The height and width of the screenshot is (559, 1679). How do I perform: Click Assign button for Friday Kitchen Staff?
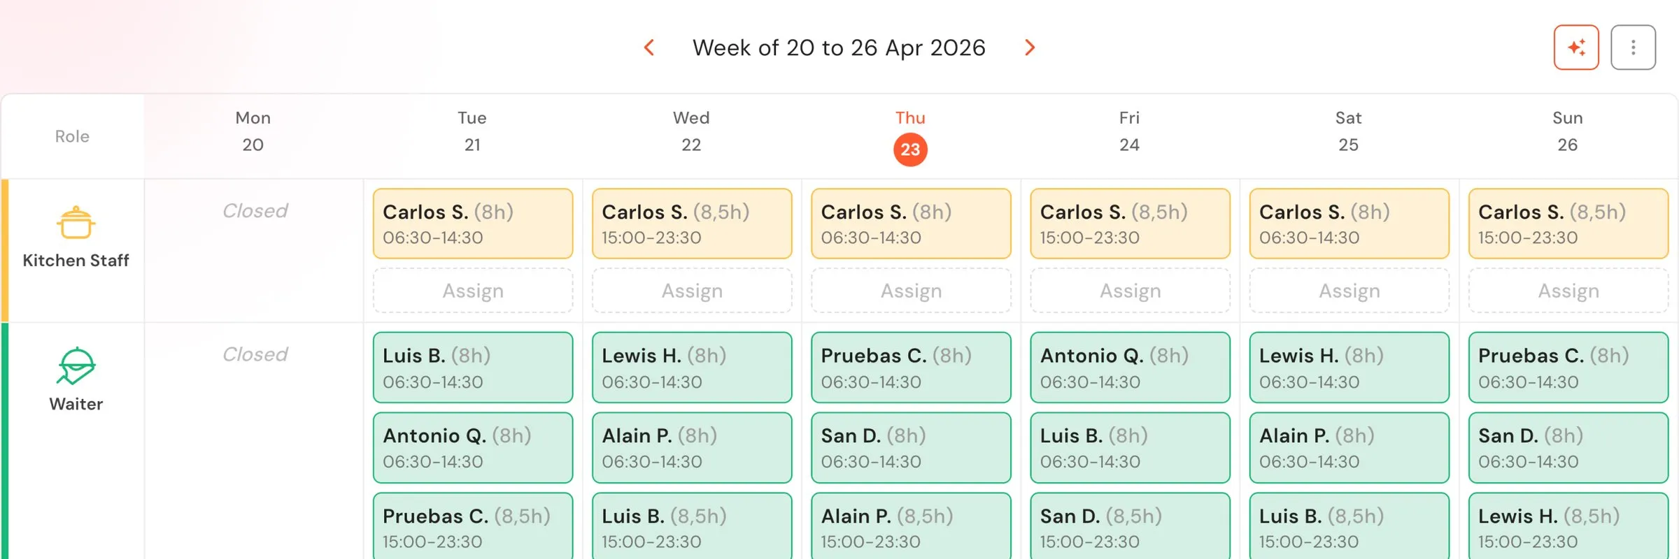(1130, 291)
